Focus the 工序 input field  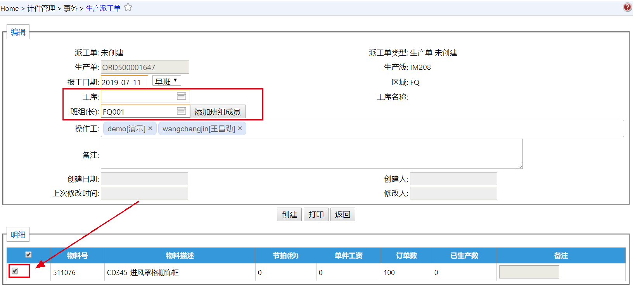[x=145, y=96]
